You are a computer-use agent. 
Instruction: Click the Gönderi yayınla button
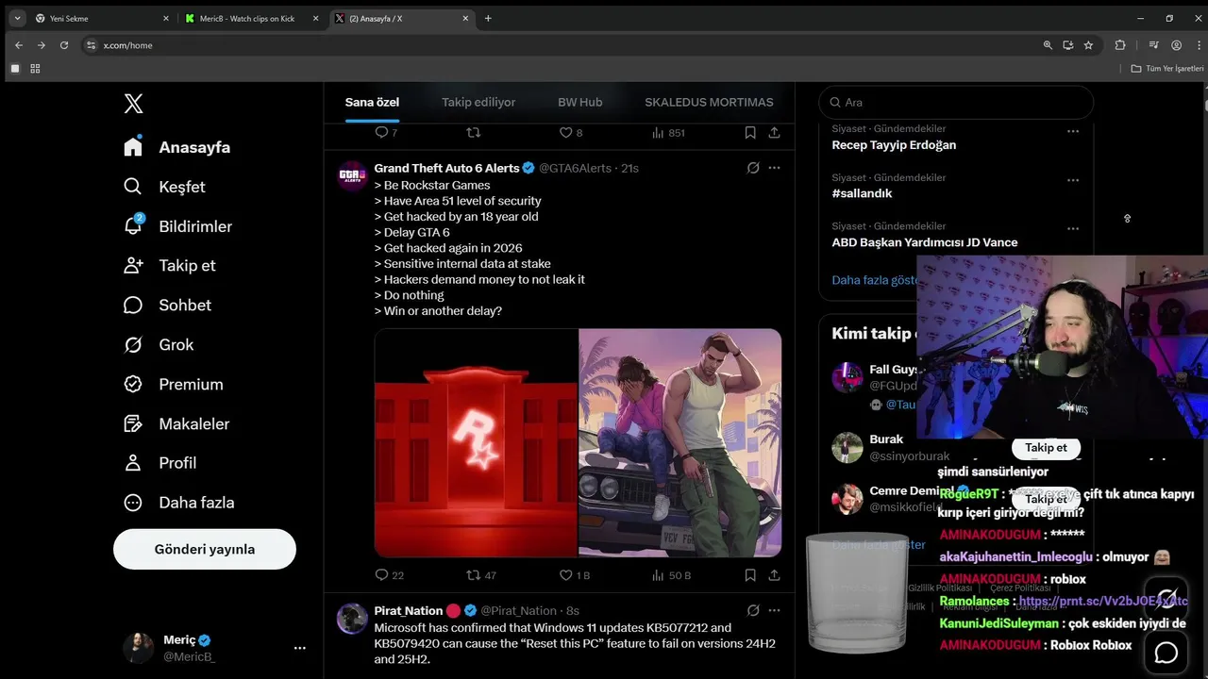click(205, 549)
